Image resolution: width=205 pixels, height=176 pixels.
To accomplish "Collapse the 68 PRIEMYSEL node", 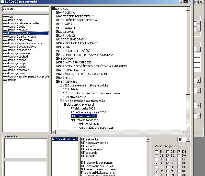I will click(57, 82).
